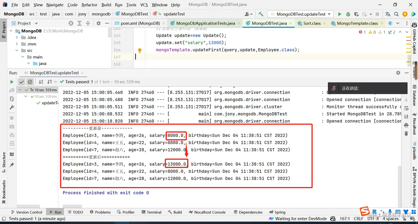Open the VCS menu
Viewport: 418px width, 224px height.
pos(144,5)
